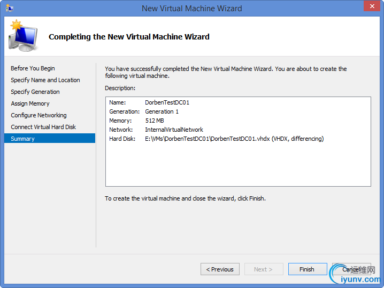Cancel the wizard
The width and height of the screenshot is (384, 288).
351,269
